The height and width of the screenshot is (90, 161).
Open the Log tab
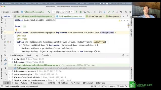click(x=36, y=55)
